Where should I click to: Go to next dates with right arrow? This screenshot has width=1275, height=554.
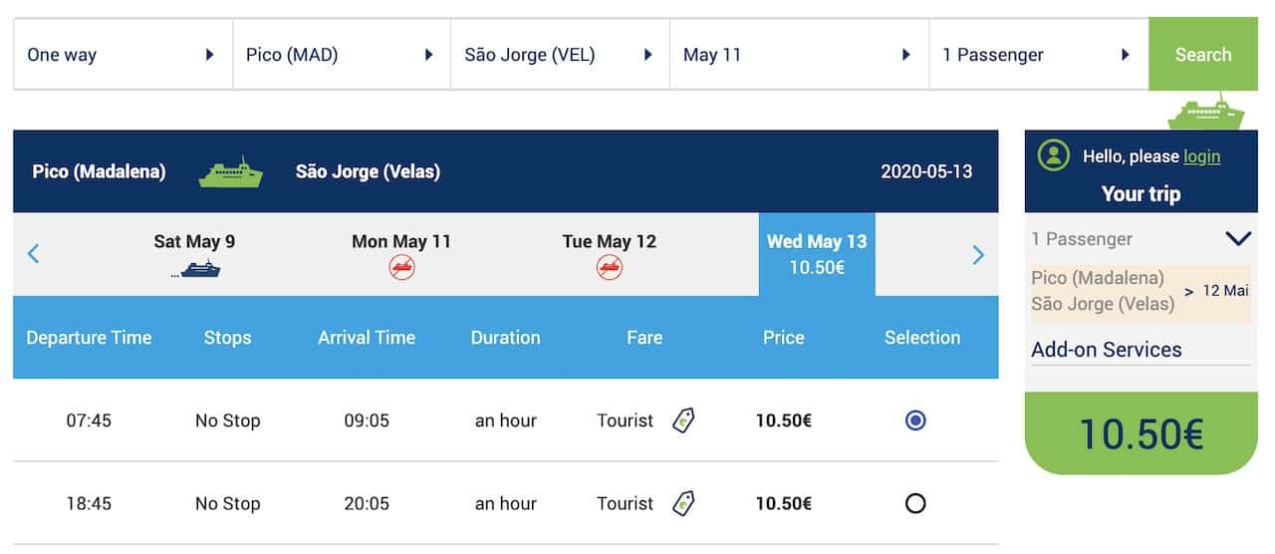click(x=978, y=255)
